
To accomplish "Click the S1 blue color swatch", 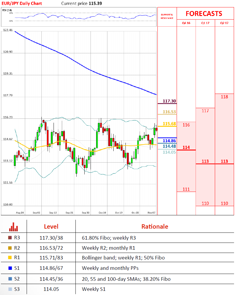I will click(x=10, y=268).
